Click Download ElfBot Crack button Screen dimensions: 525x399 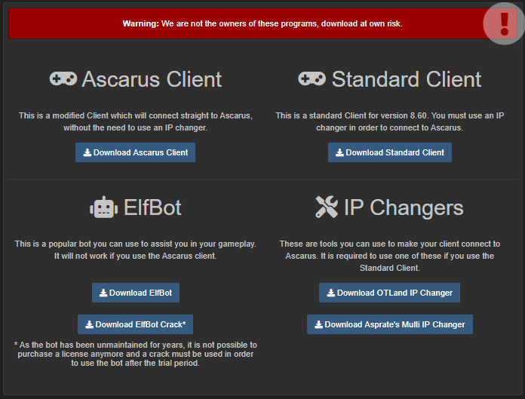click(x=135, y=324)
